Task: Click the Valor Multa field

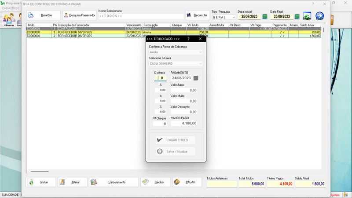Action: click(x=184, y=101)
